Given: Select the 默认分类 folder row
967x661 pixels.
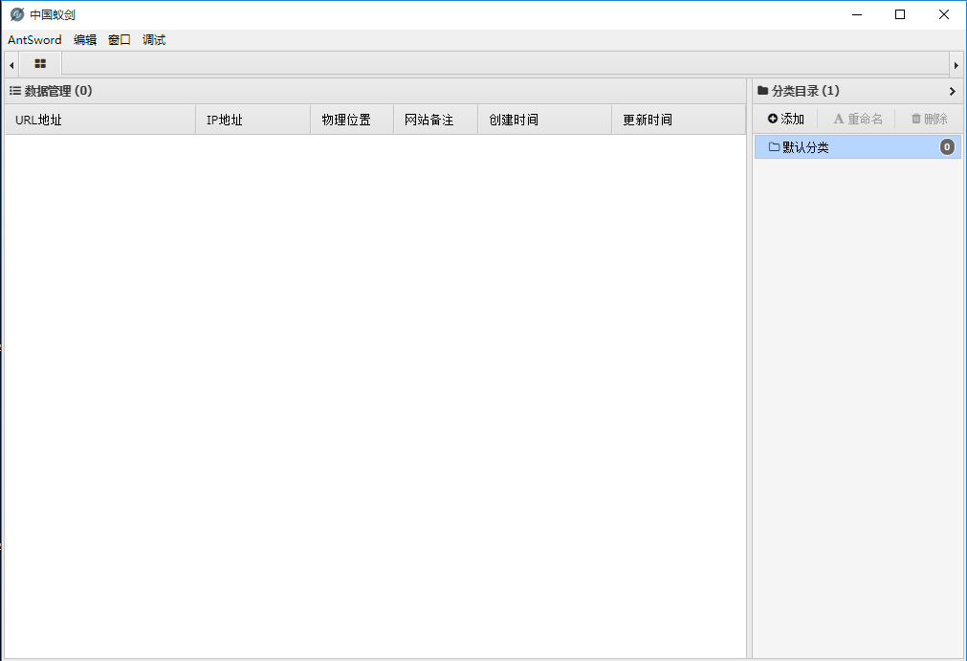Looking at the screenshot, I should (x=857, y=146).
